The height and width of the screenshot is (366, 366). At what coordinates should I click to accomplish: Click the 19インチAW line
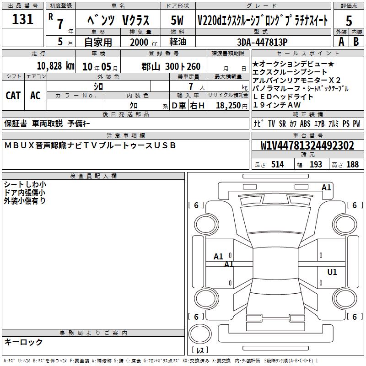pyautogui.click(x=277, y=105)
